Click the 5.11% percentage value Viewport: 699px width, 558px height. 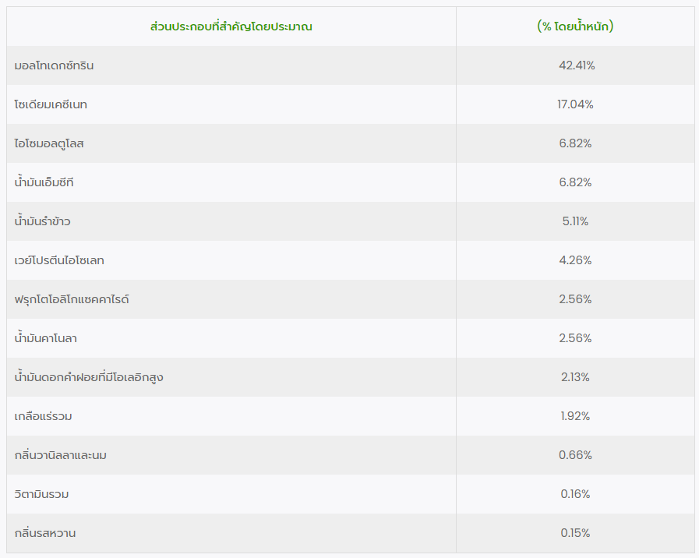[x=575, y=221]
